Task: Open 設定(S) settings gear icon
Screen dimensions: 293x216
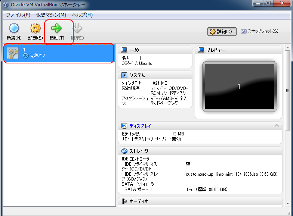Action: [x=35, y=28]
